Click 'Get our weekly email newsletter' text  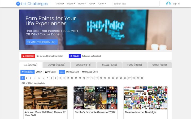50,56
